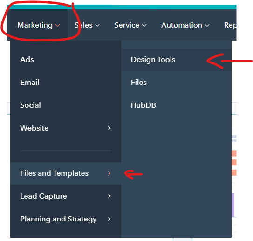This screenshot has width=253, height=241.
Task: Click the arrow icon beside Website
Action: pos(109,128)
